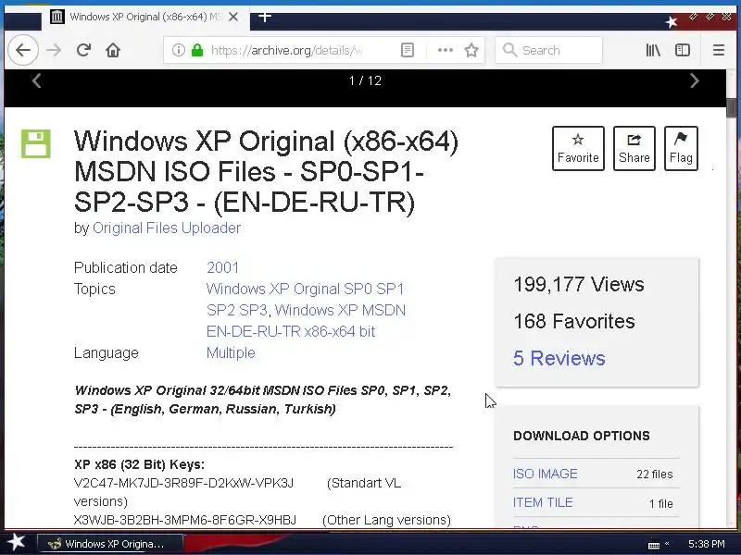This screenshot has width=741, height=555.
Task: Click the 199,177 Views text
Action: (x=578, y=285)
